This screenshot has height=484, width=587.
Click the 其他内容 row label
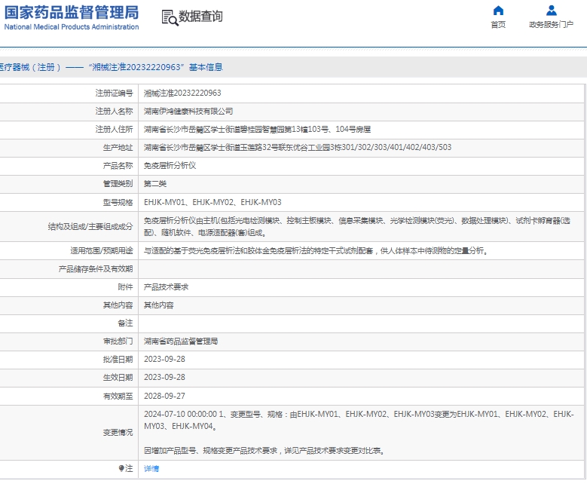[x=118, y=305]
